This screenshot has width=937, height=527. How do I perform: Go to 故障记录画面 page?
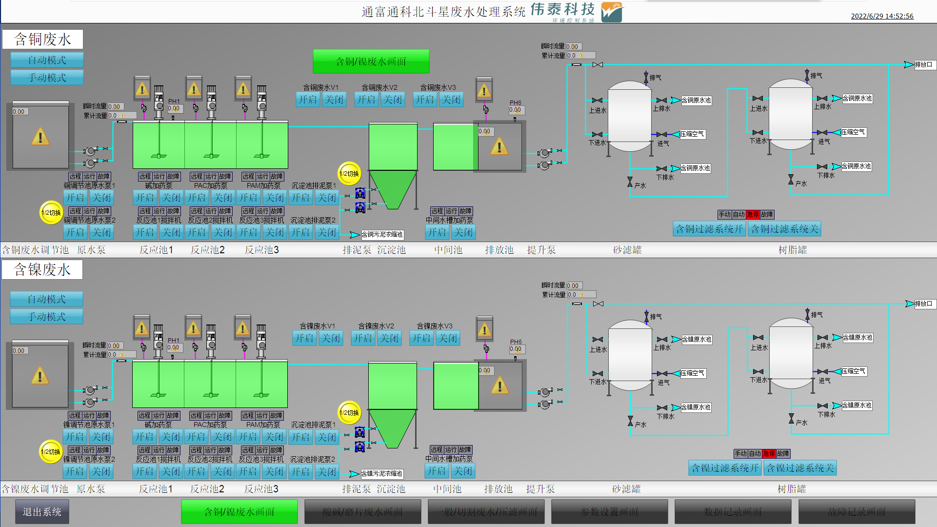(856, 512)
